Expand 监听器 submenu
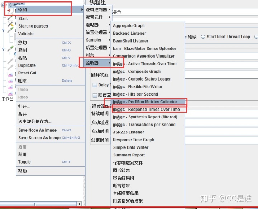The image size is (258, 209). [x=98, y=63]
